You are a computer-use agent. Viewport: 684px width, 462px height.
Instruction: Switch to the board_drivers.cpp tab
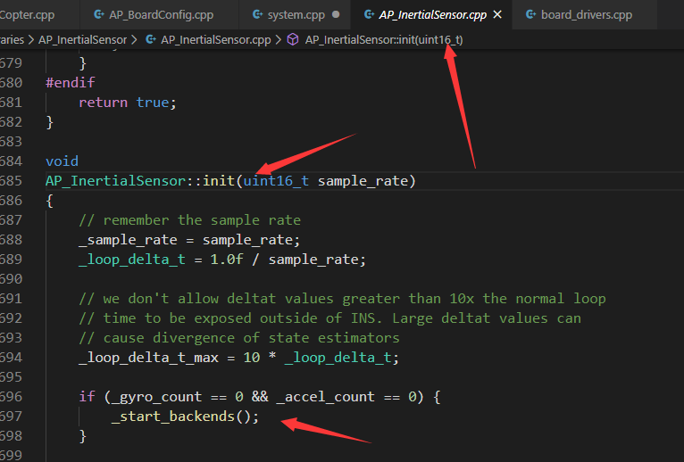[585, 15]
